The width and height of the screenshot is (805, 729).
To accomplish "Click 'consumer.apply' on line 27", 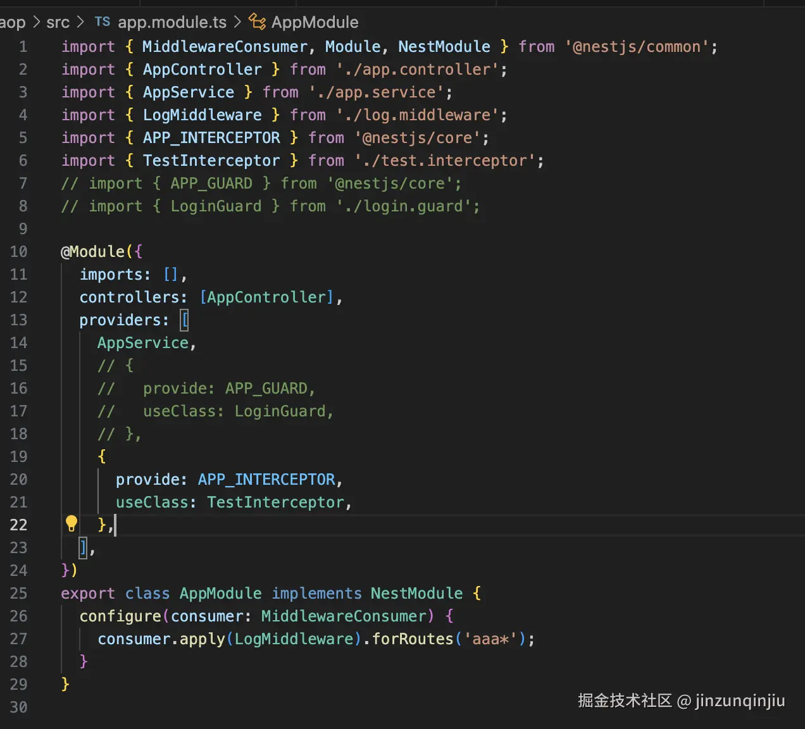I will click(161, 639).
